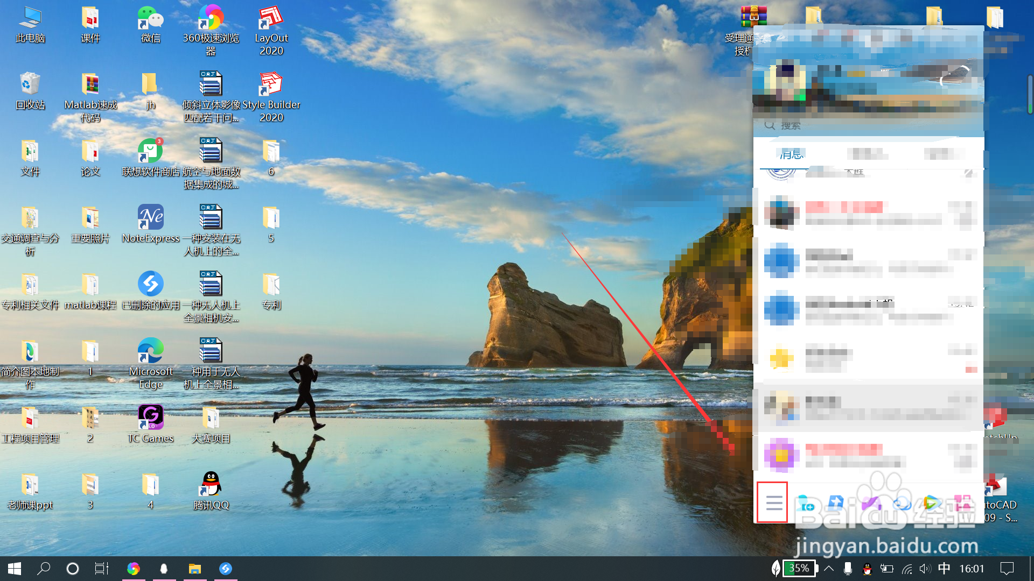Select the 消息 tab in QQ
The height and width of the screenshot is (581, 1034).
point(791,154)
